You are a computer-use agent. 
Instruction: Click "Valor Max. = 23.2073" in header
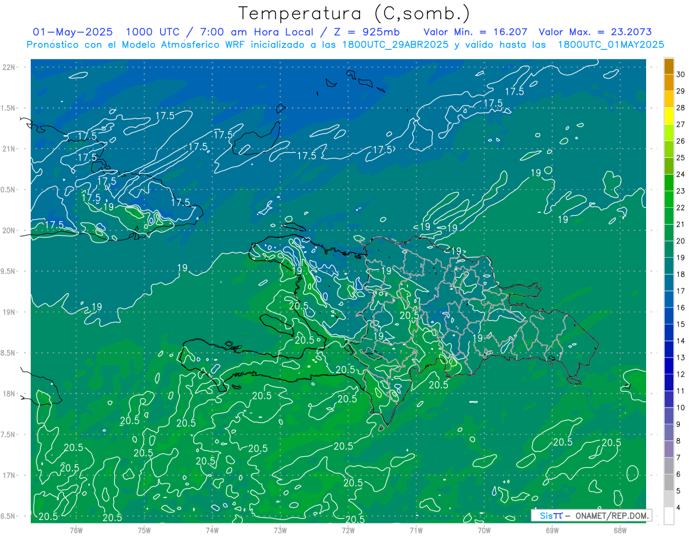coord(595,32)
